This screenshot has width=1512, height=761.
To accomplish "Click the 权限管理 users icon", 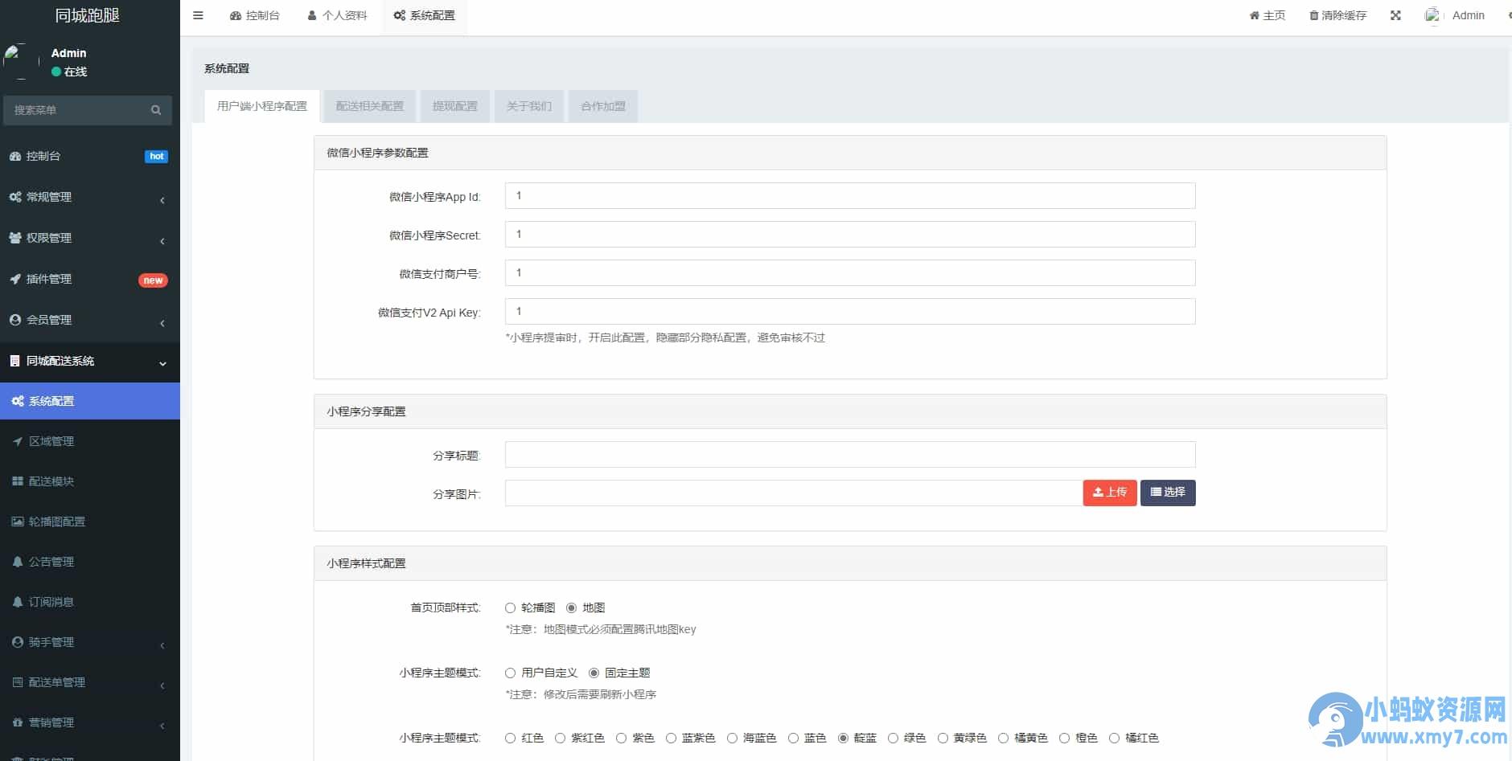I will [x=15, y=238].
